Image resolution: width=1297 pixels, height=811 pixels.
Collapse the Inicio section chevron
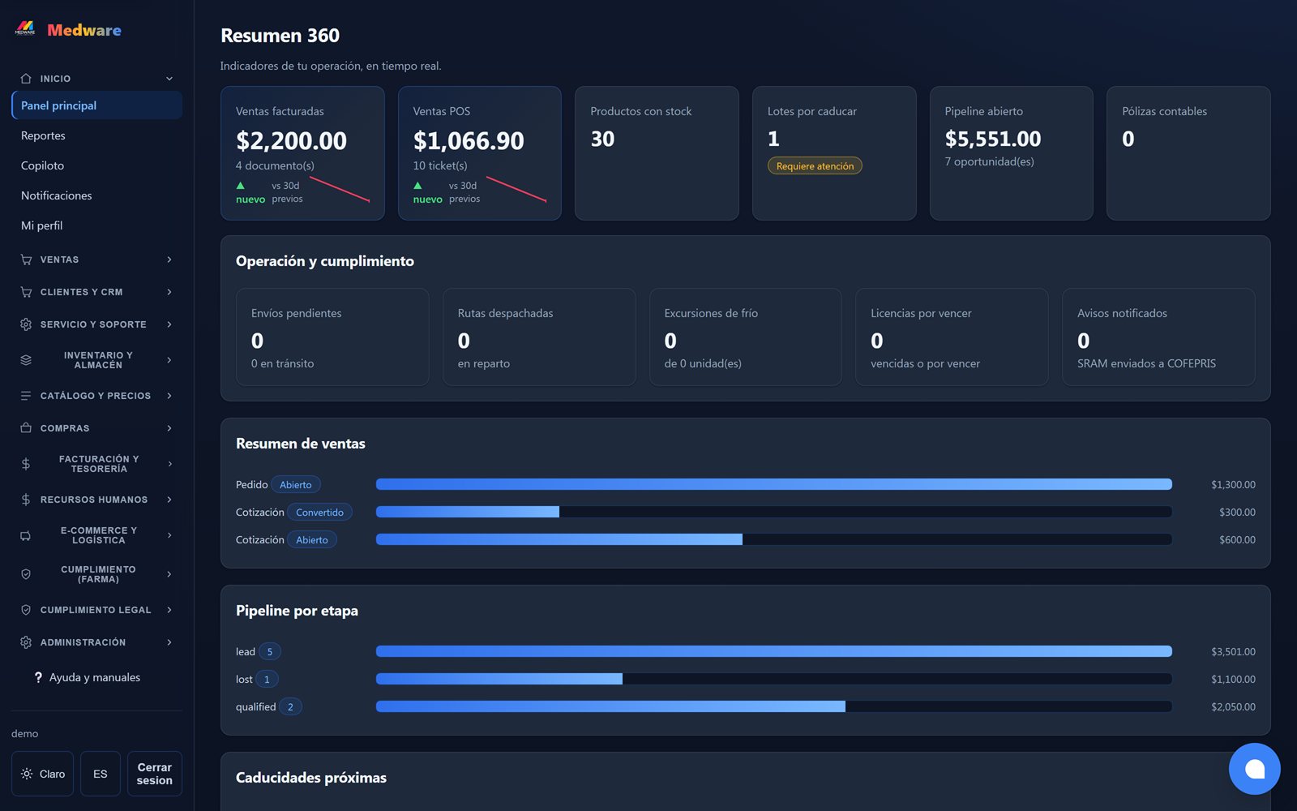[x=169, y=79]
